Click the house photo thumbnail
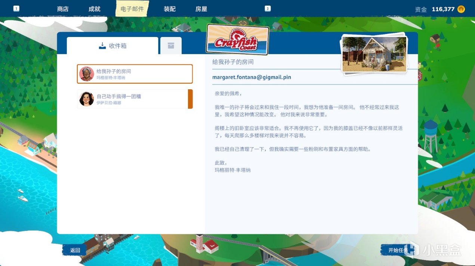 pos(374,54)
